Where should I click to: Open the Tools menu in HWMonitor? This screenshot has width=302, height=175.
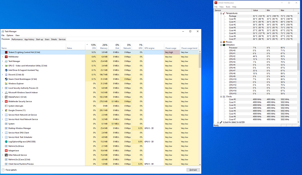coord(228,7)
